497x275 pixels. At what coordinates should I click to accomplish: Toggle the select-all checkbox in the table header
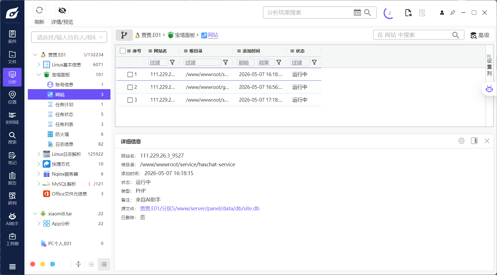click(123, 51)
